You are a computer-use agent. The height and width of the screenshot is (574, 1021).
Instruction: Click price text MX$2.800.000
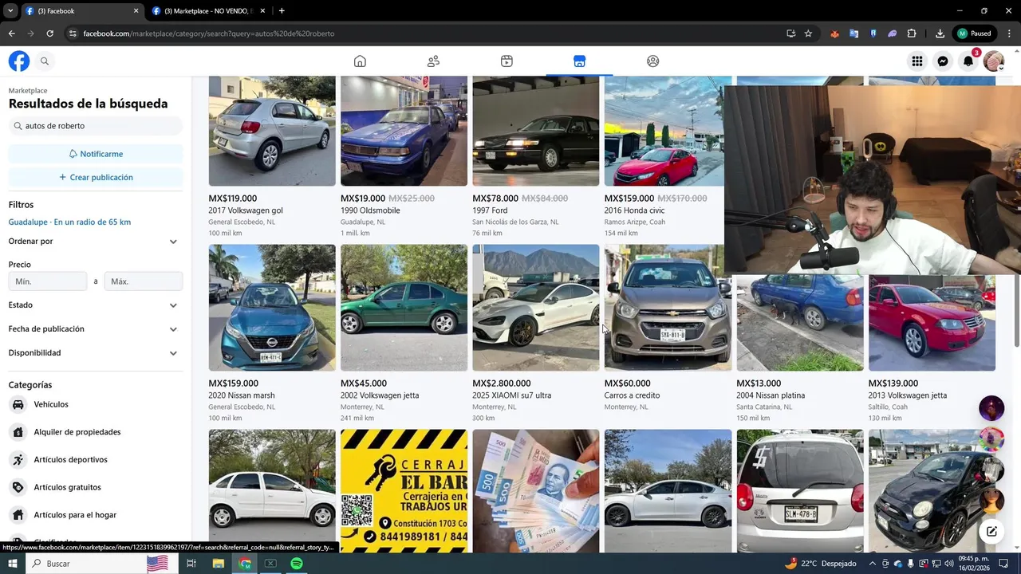tap(502, 383)
